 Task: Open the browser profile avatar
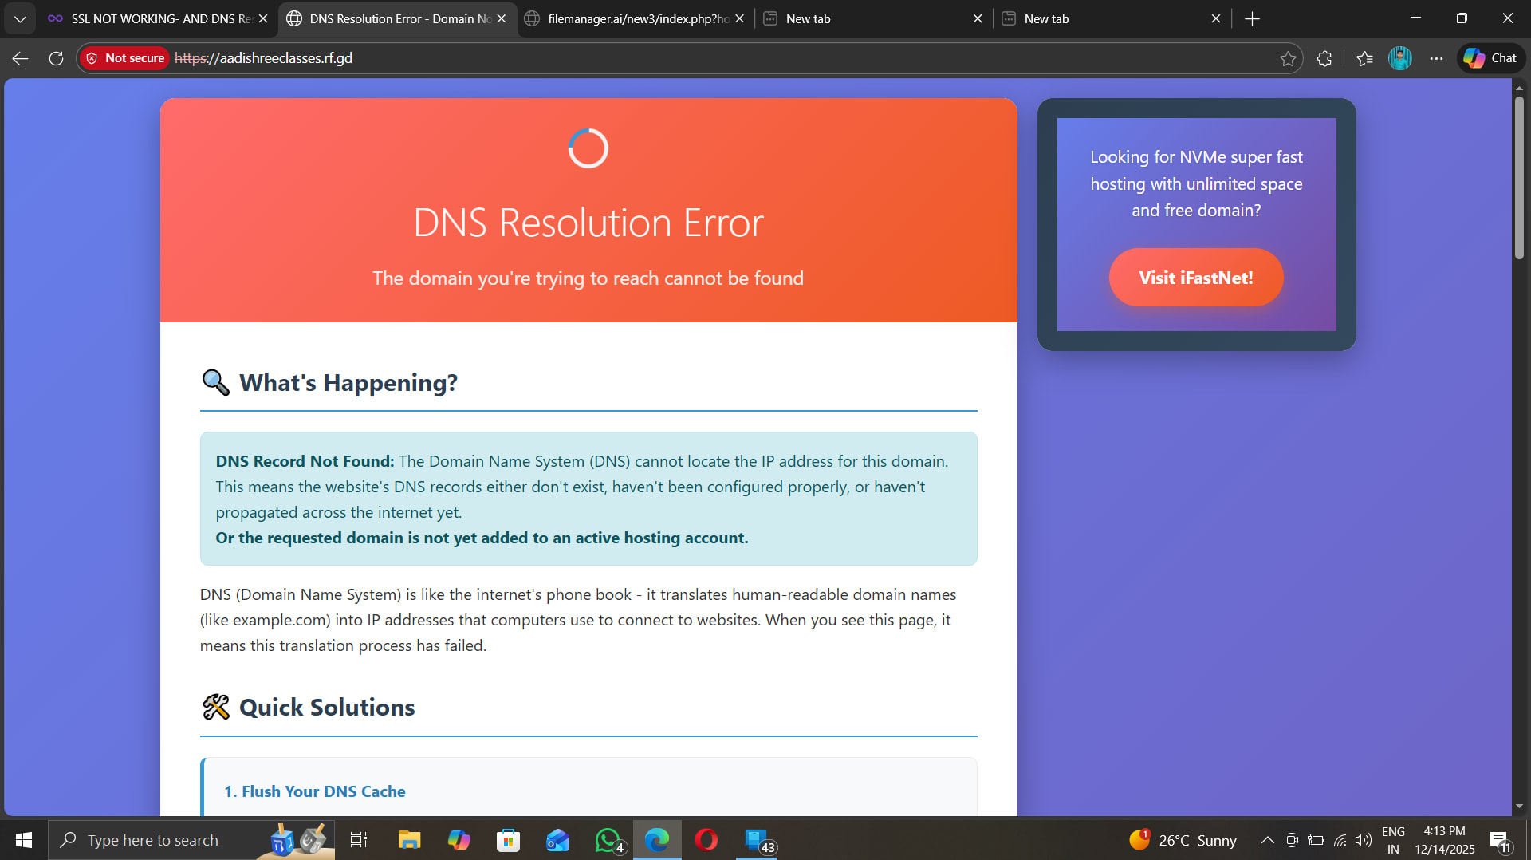1399,58
